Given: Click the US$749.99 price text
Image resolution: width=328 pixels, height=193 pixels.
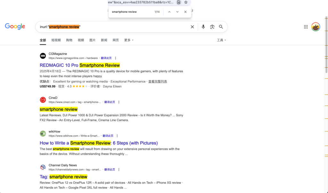Looking at the screenshot, I should coord(47,86).
